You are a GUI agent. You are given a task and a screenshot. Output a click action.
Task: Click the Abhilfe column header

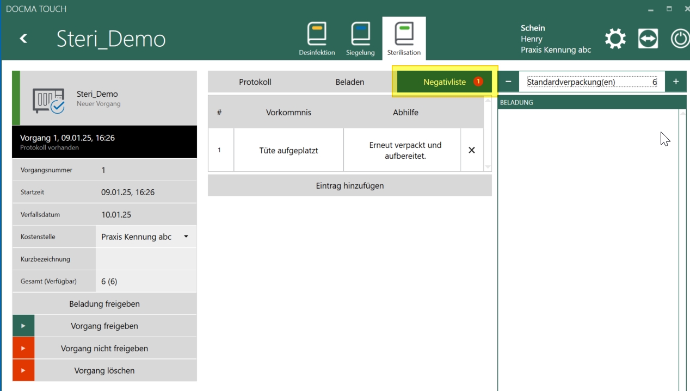point(406,112)
